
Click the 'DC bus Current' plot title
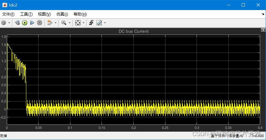click(134, 31)
